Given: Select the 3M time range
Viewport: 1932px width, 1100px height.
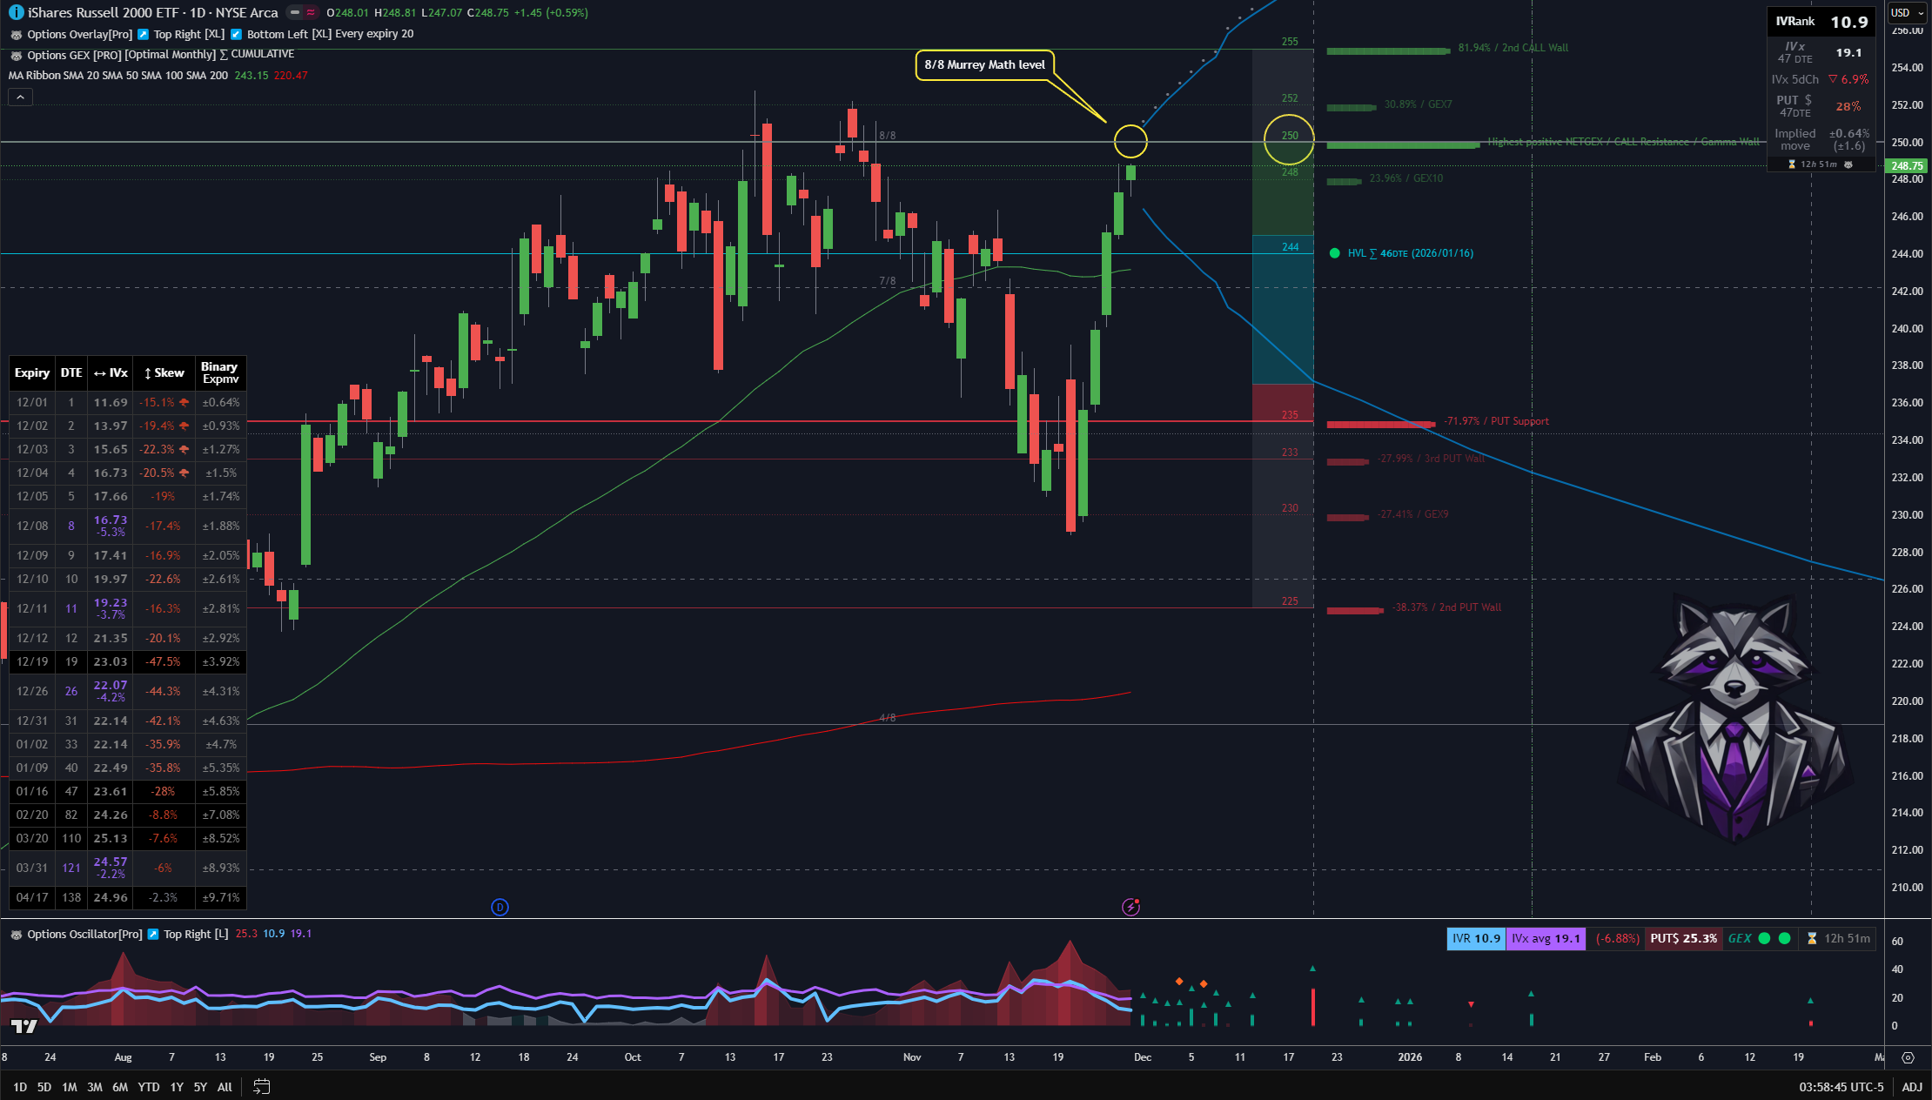Looking at the screenshot, I should coord(94,1086).
